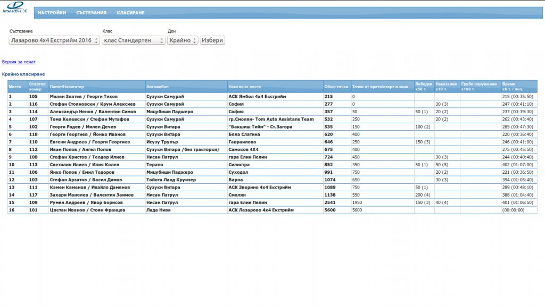Screen dimensions: 545x306
Task: Select row Стефан Христов / Теодор Илиев
Action: pos(272,157)
